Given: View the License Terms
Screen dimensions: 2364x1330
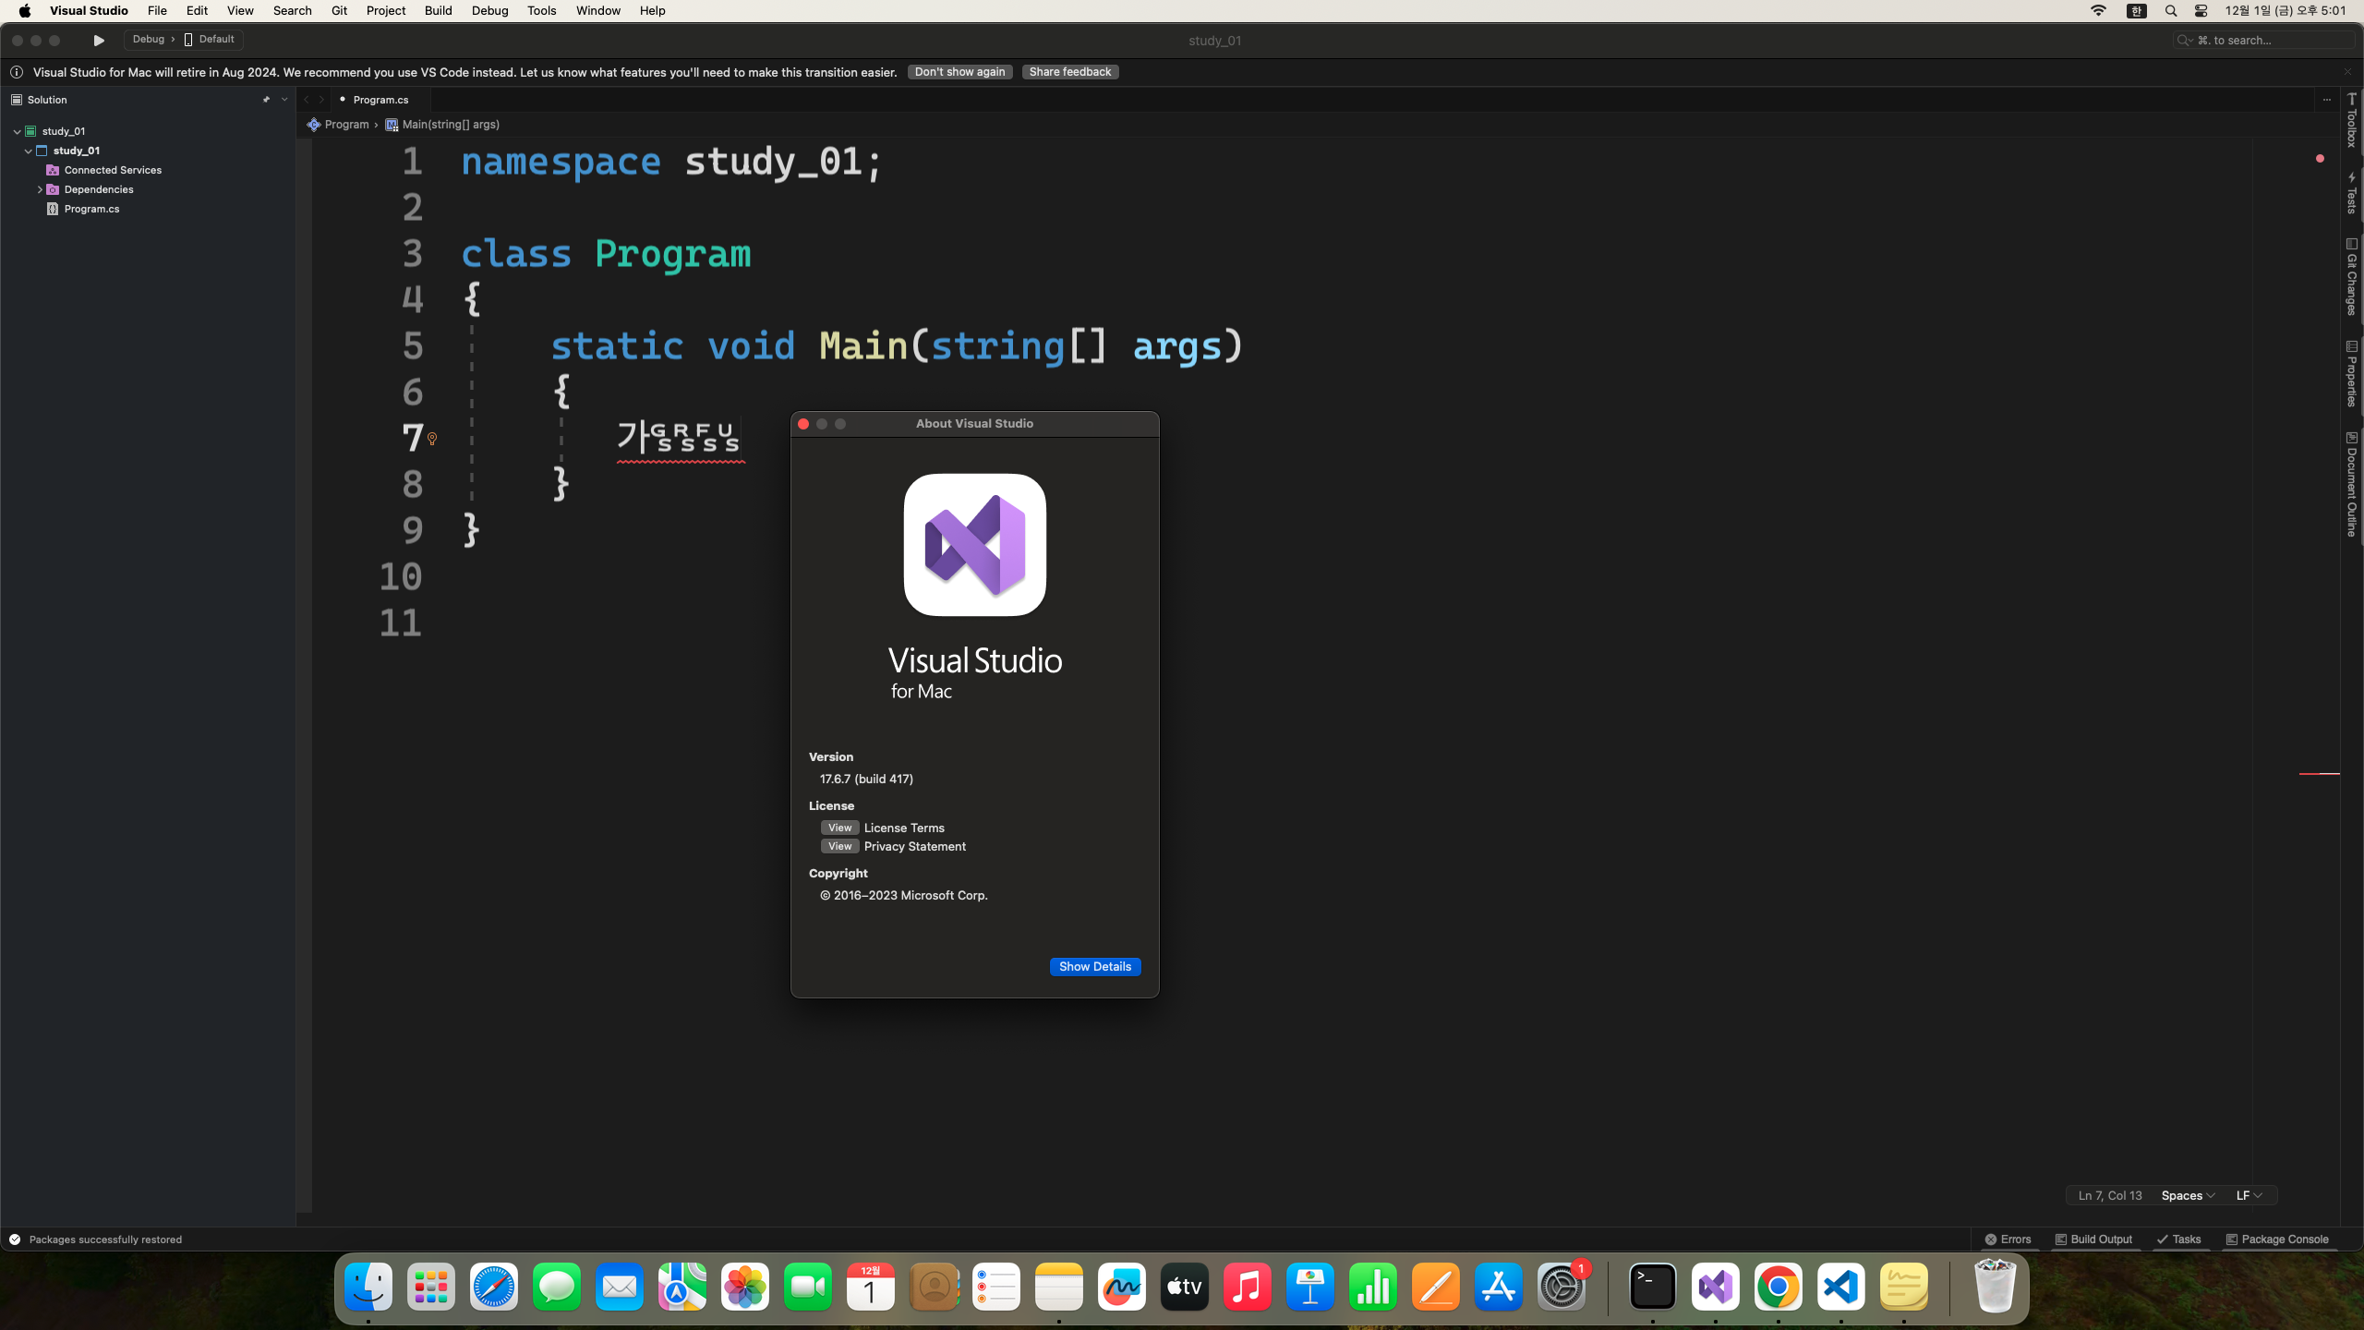Looking at the screenshot, I should [x=839, y=828].
